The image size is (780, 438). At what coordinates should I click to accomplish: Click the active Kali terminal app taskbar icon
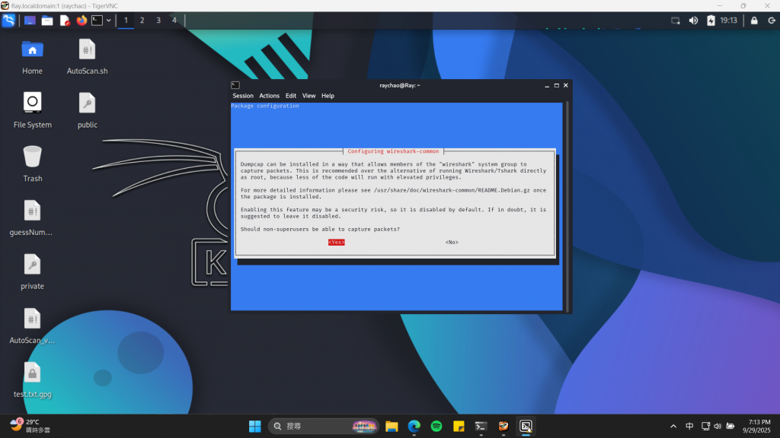click(526, 426)
